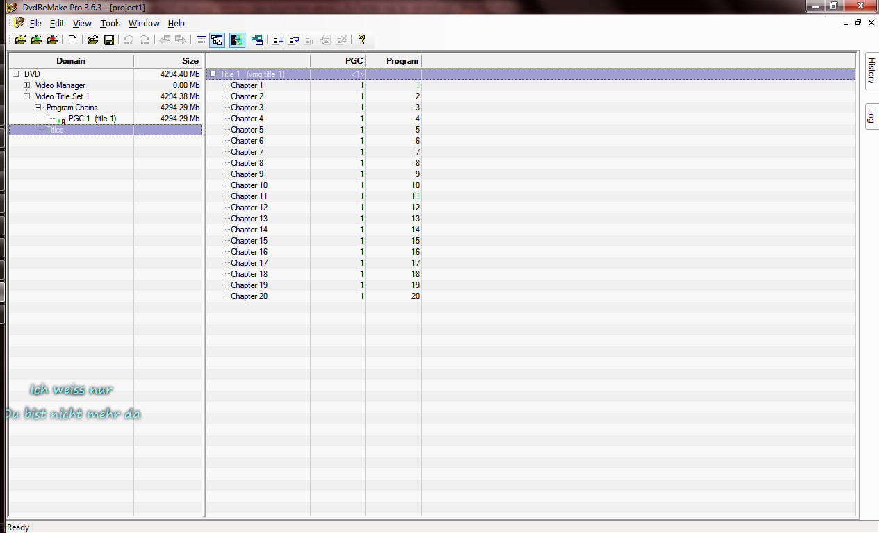Viewport: 879px width, 533px height.
Task: Toggle the tree layout view button
Action: [217, 40]
